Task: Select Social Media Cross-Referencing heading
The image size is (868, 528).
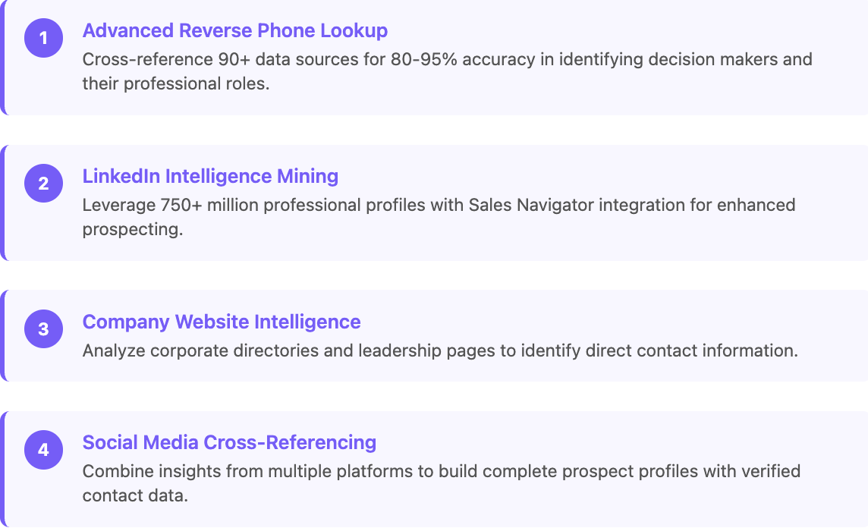Action: pos(229,442)
